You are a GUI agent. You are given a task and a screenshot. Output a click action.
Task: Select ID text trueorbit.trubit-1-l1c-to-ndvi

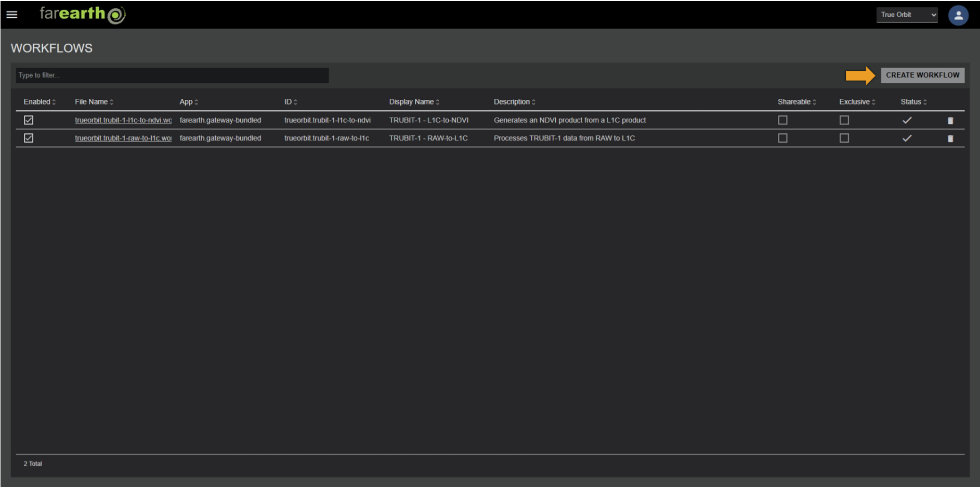[x=328, y=120]
